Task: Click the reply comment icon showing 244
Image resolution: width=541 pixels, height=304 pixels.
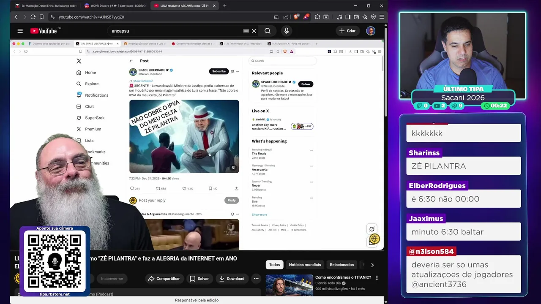Action: 132,188
